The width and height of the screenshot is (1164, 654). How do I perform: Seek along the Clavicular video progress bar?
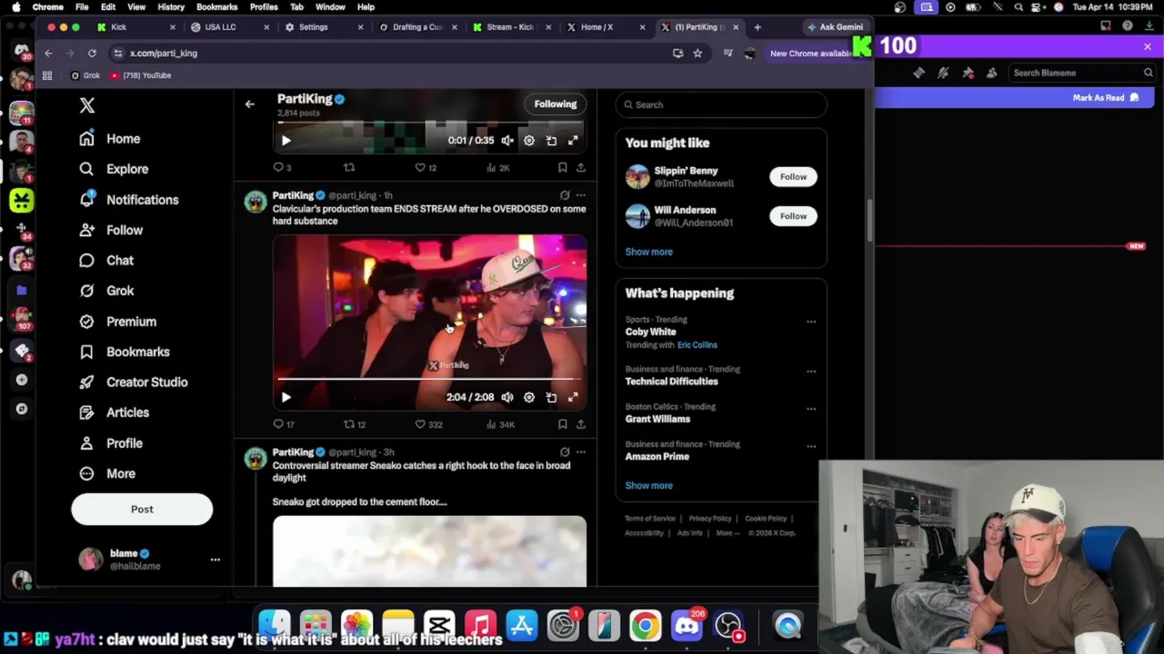pyautogui.click(x=429, y=379)
